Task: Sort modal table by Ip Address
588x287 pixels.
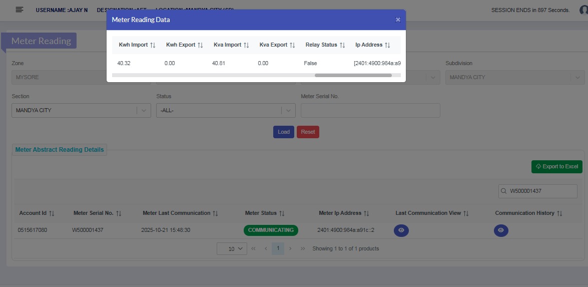Action: [x=387, y=45]
